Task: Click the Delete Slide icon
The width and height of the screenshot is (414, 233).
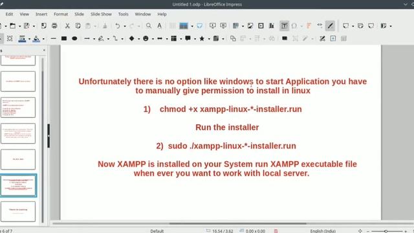Action: (371, 26)
